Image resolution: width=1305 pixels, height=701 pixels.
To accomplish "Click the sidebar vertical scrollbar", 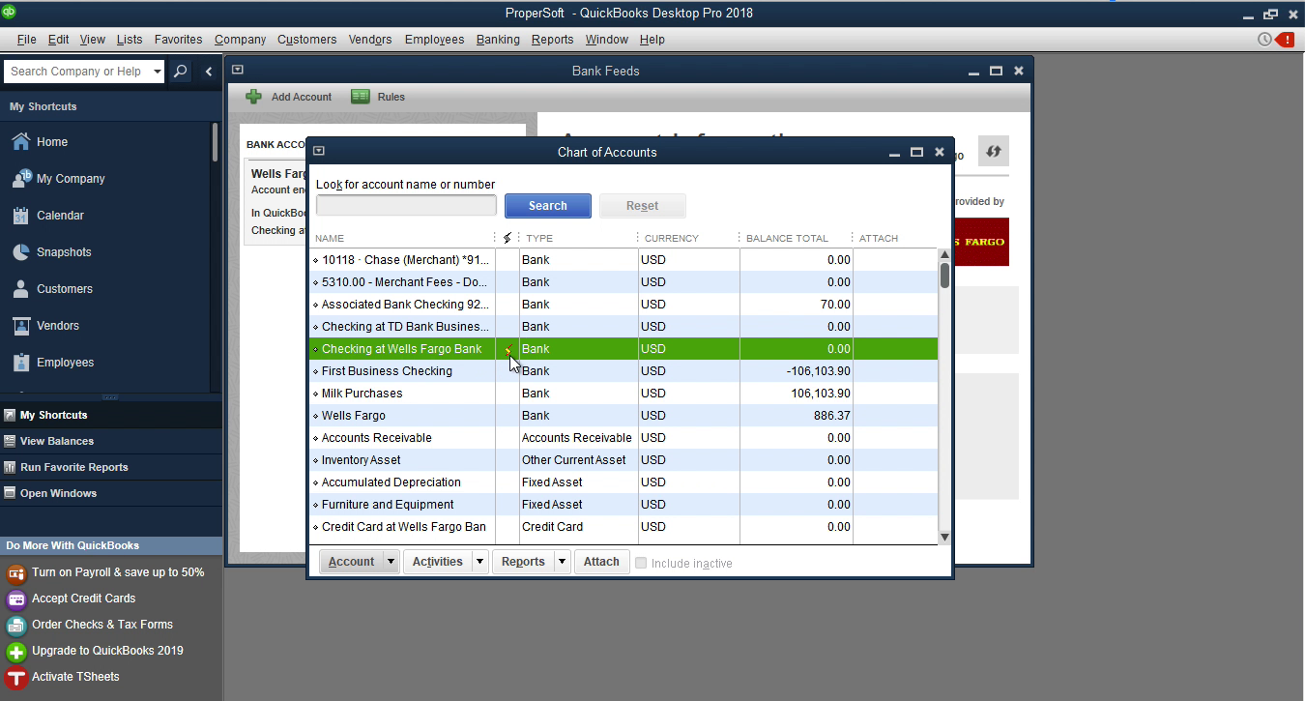I will point(215,142).
